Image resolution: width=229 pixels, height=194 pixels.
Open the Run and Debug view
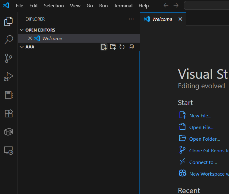tap(9, 77)
